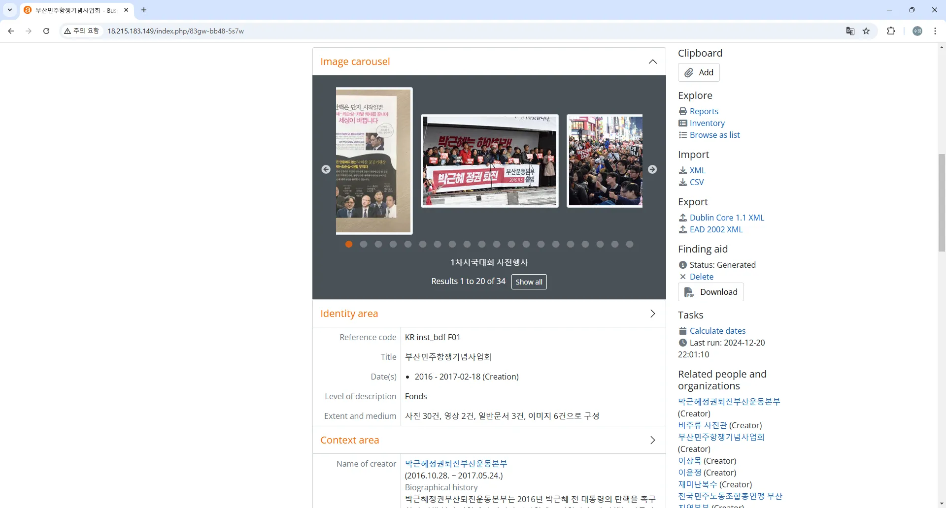Import from XML link

tap(698, 170)
